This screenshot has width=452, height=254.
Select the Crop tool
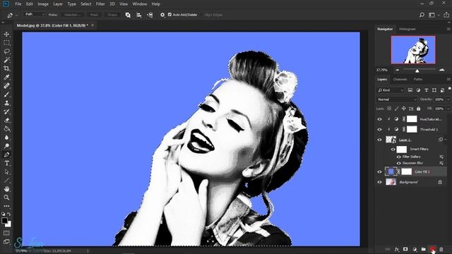click(6, 68)
